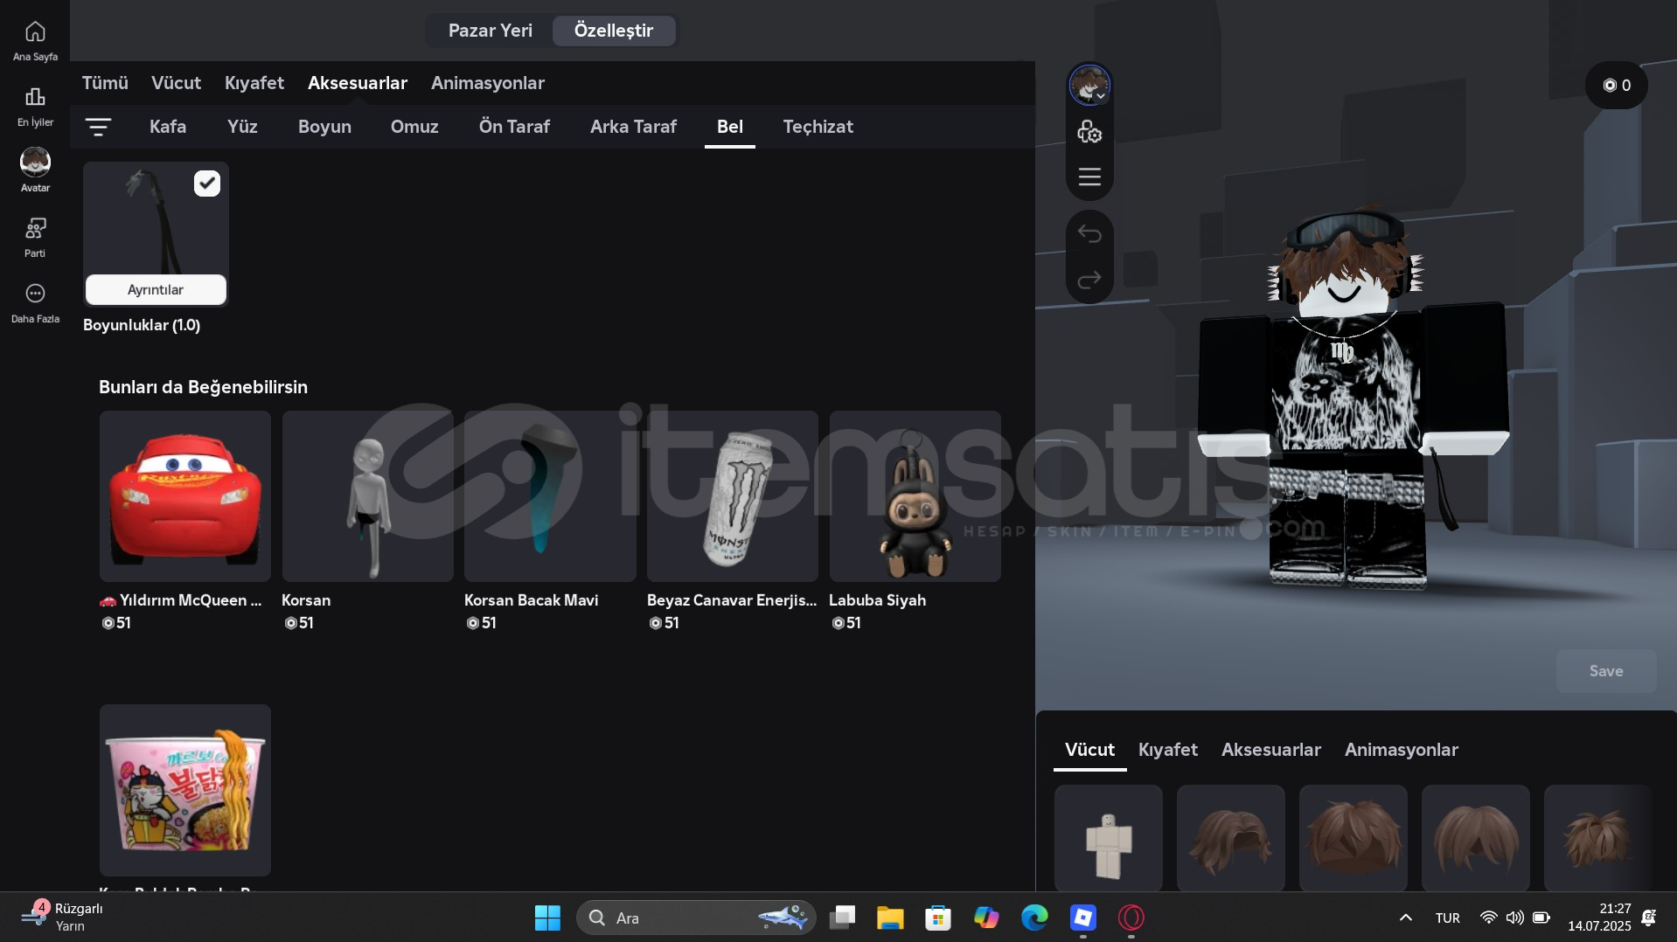Select the first brown hair thumbnail
This screenshot has width=1677, height=942.
pyautogui.click(x=1231, y=838)
